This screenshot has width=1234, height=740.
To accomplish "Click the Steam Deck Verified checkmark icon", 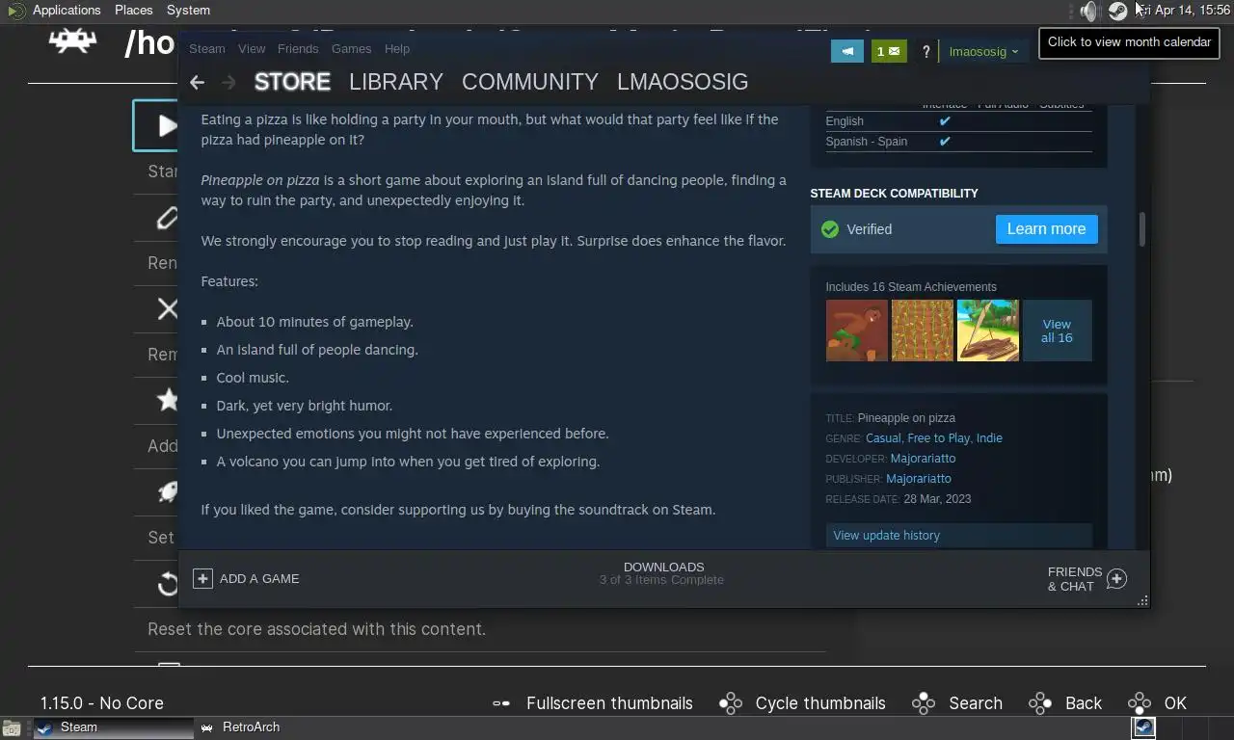I will point(829,229).
